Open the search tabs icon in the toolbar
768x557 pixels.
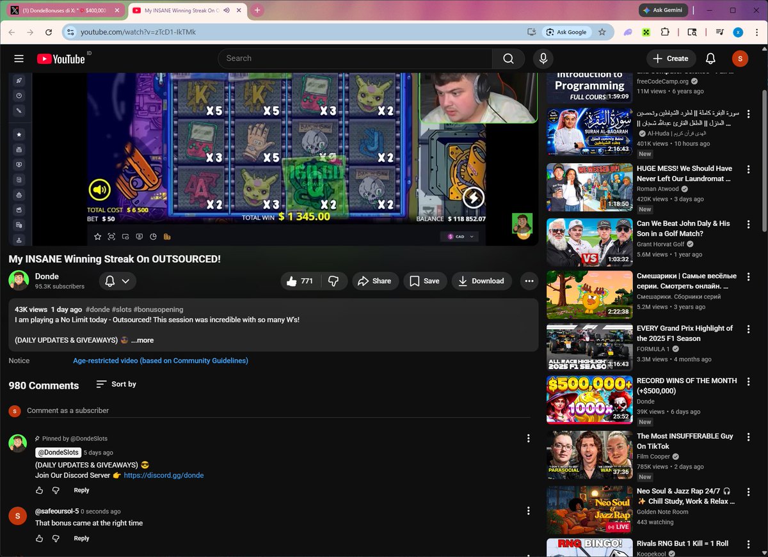pyautogui.click(x=692, y=32)
